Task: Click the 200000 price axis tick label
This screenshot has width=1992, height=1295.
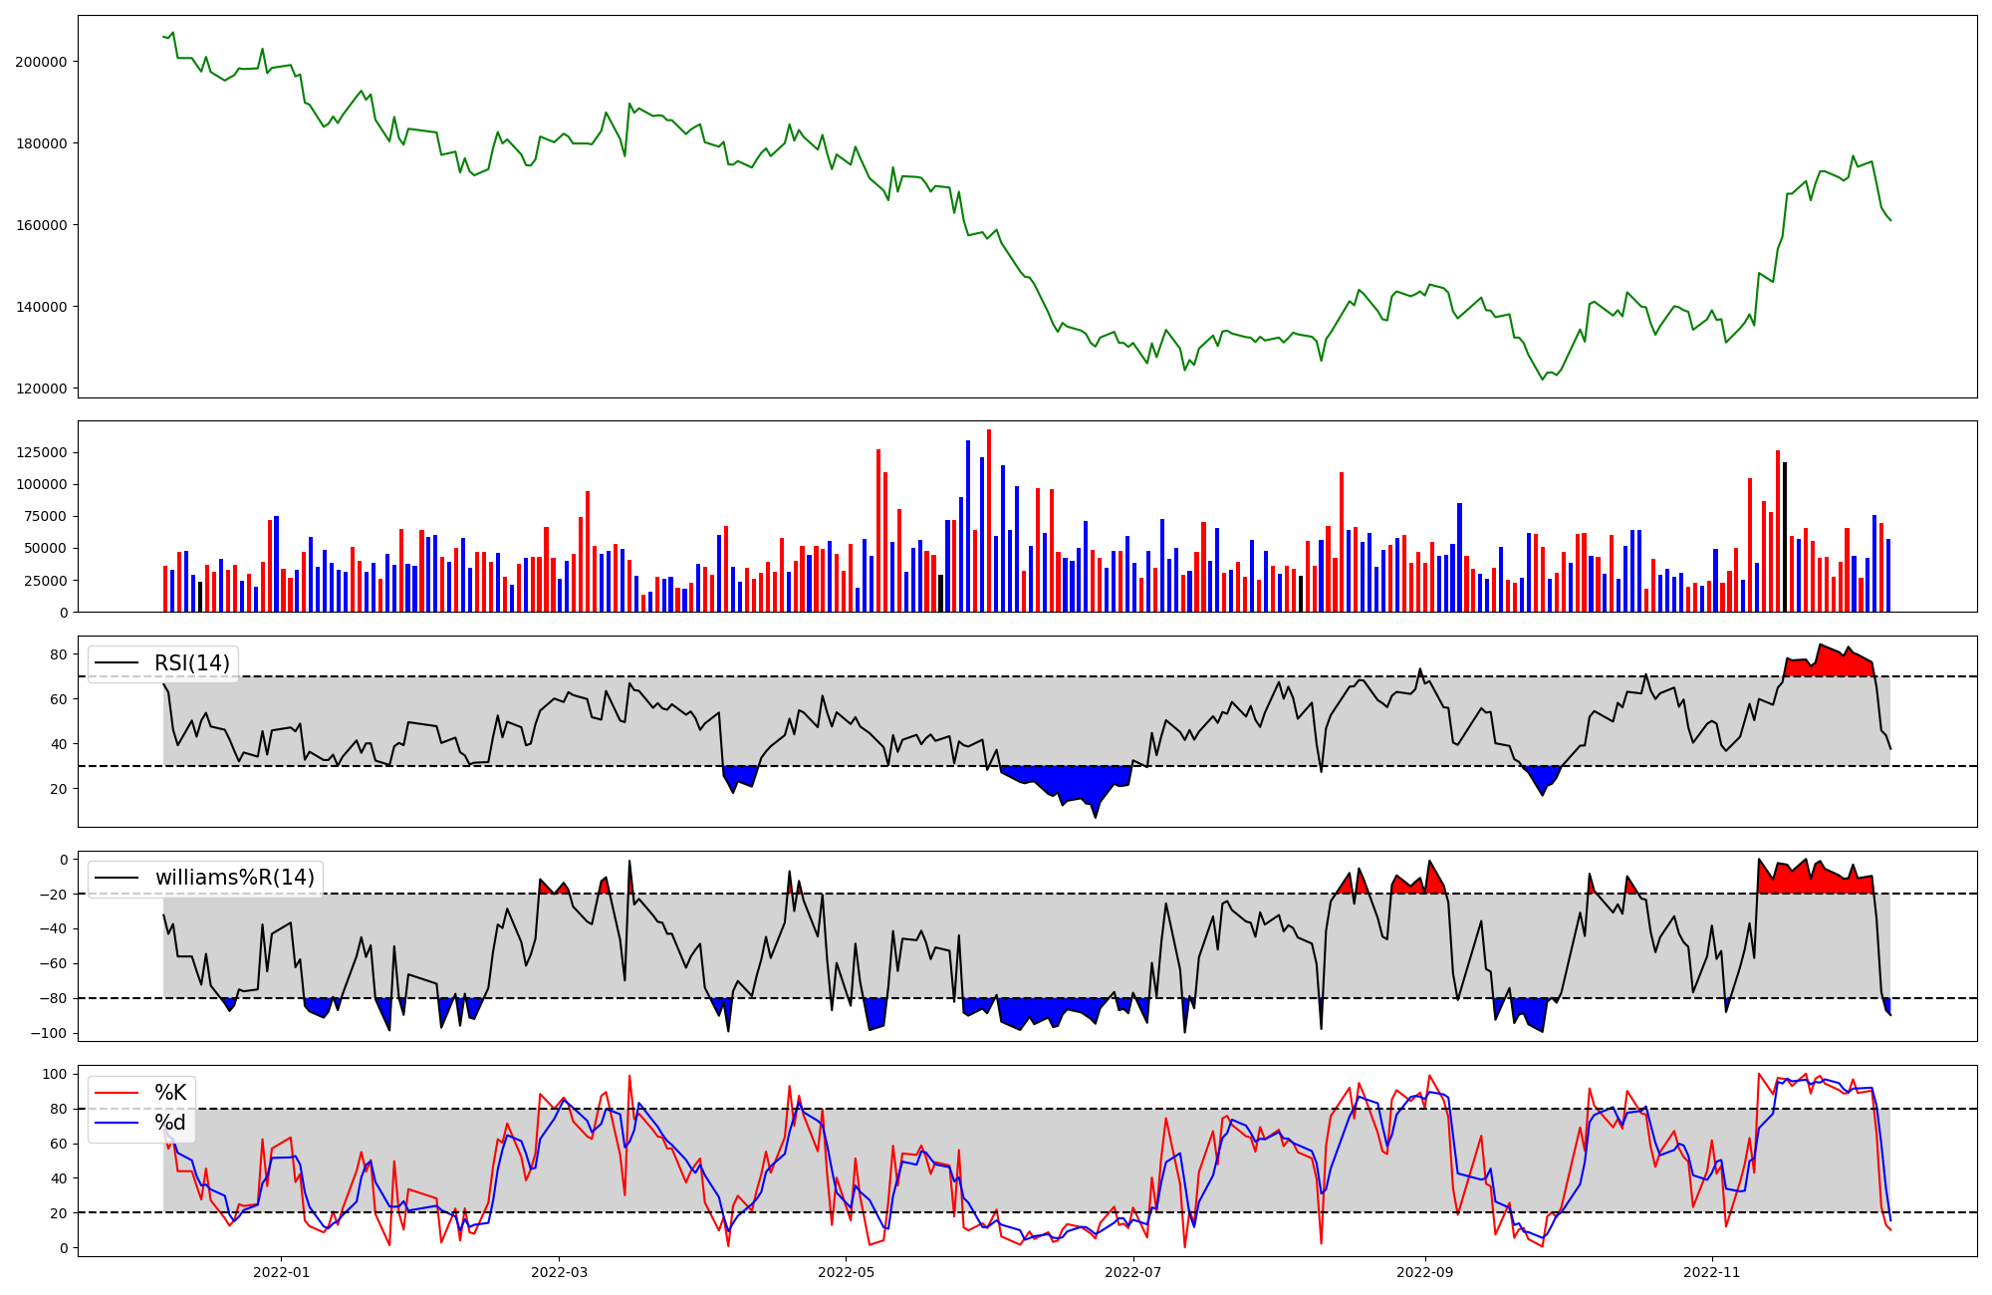Action: click(x=41, y=62)
